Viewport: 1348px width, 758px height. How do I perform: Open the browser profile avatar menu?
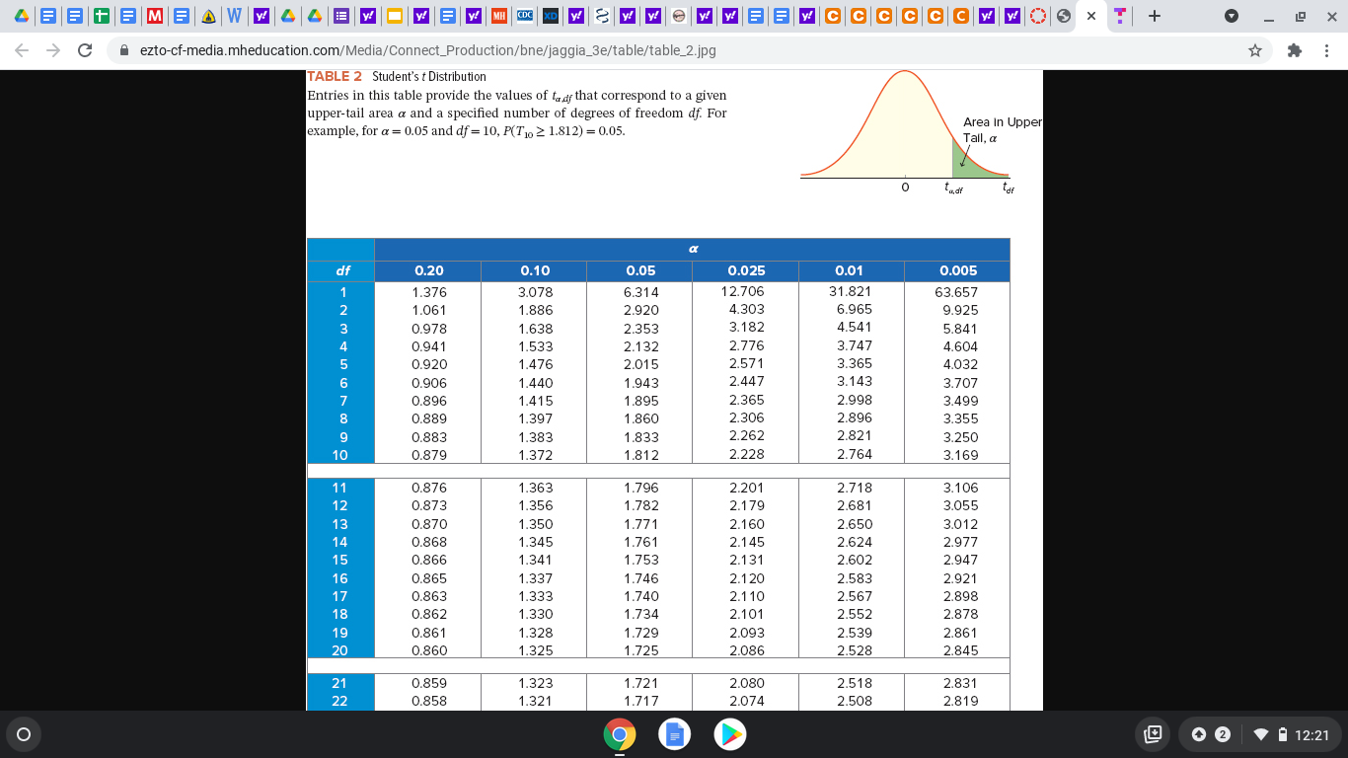tap(1233, 16)
